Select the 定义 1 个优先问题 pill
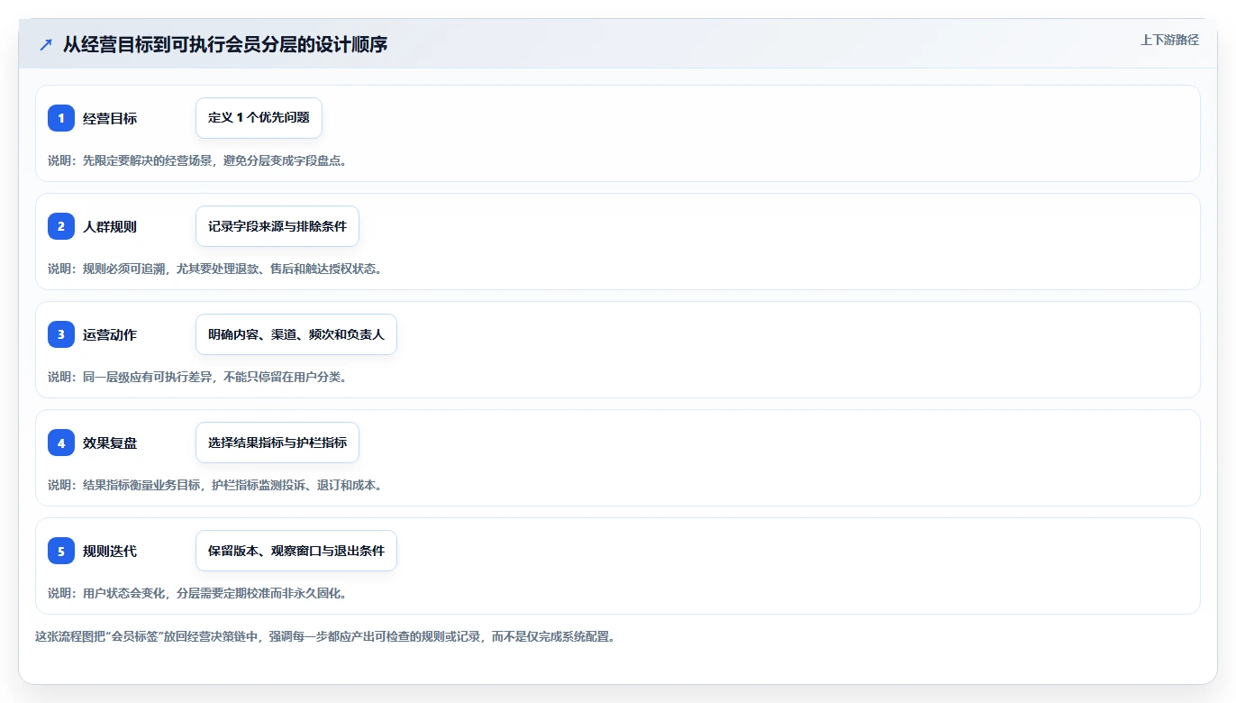Screen dimensions: 1236x703 pos(259,118)
